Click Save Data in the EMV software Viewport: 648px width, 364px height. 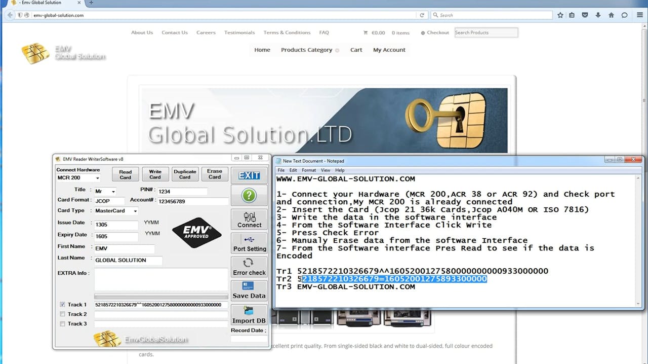249,290
